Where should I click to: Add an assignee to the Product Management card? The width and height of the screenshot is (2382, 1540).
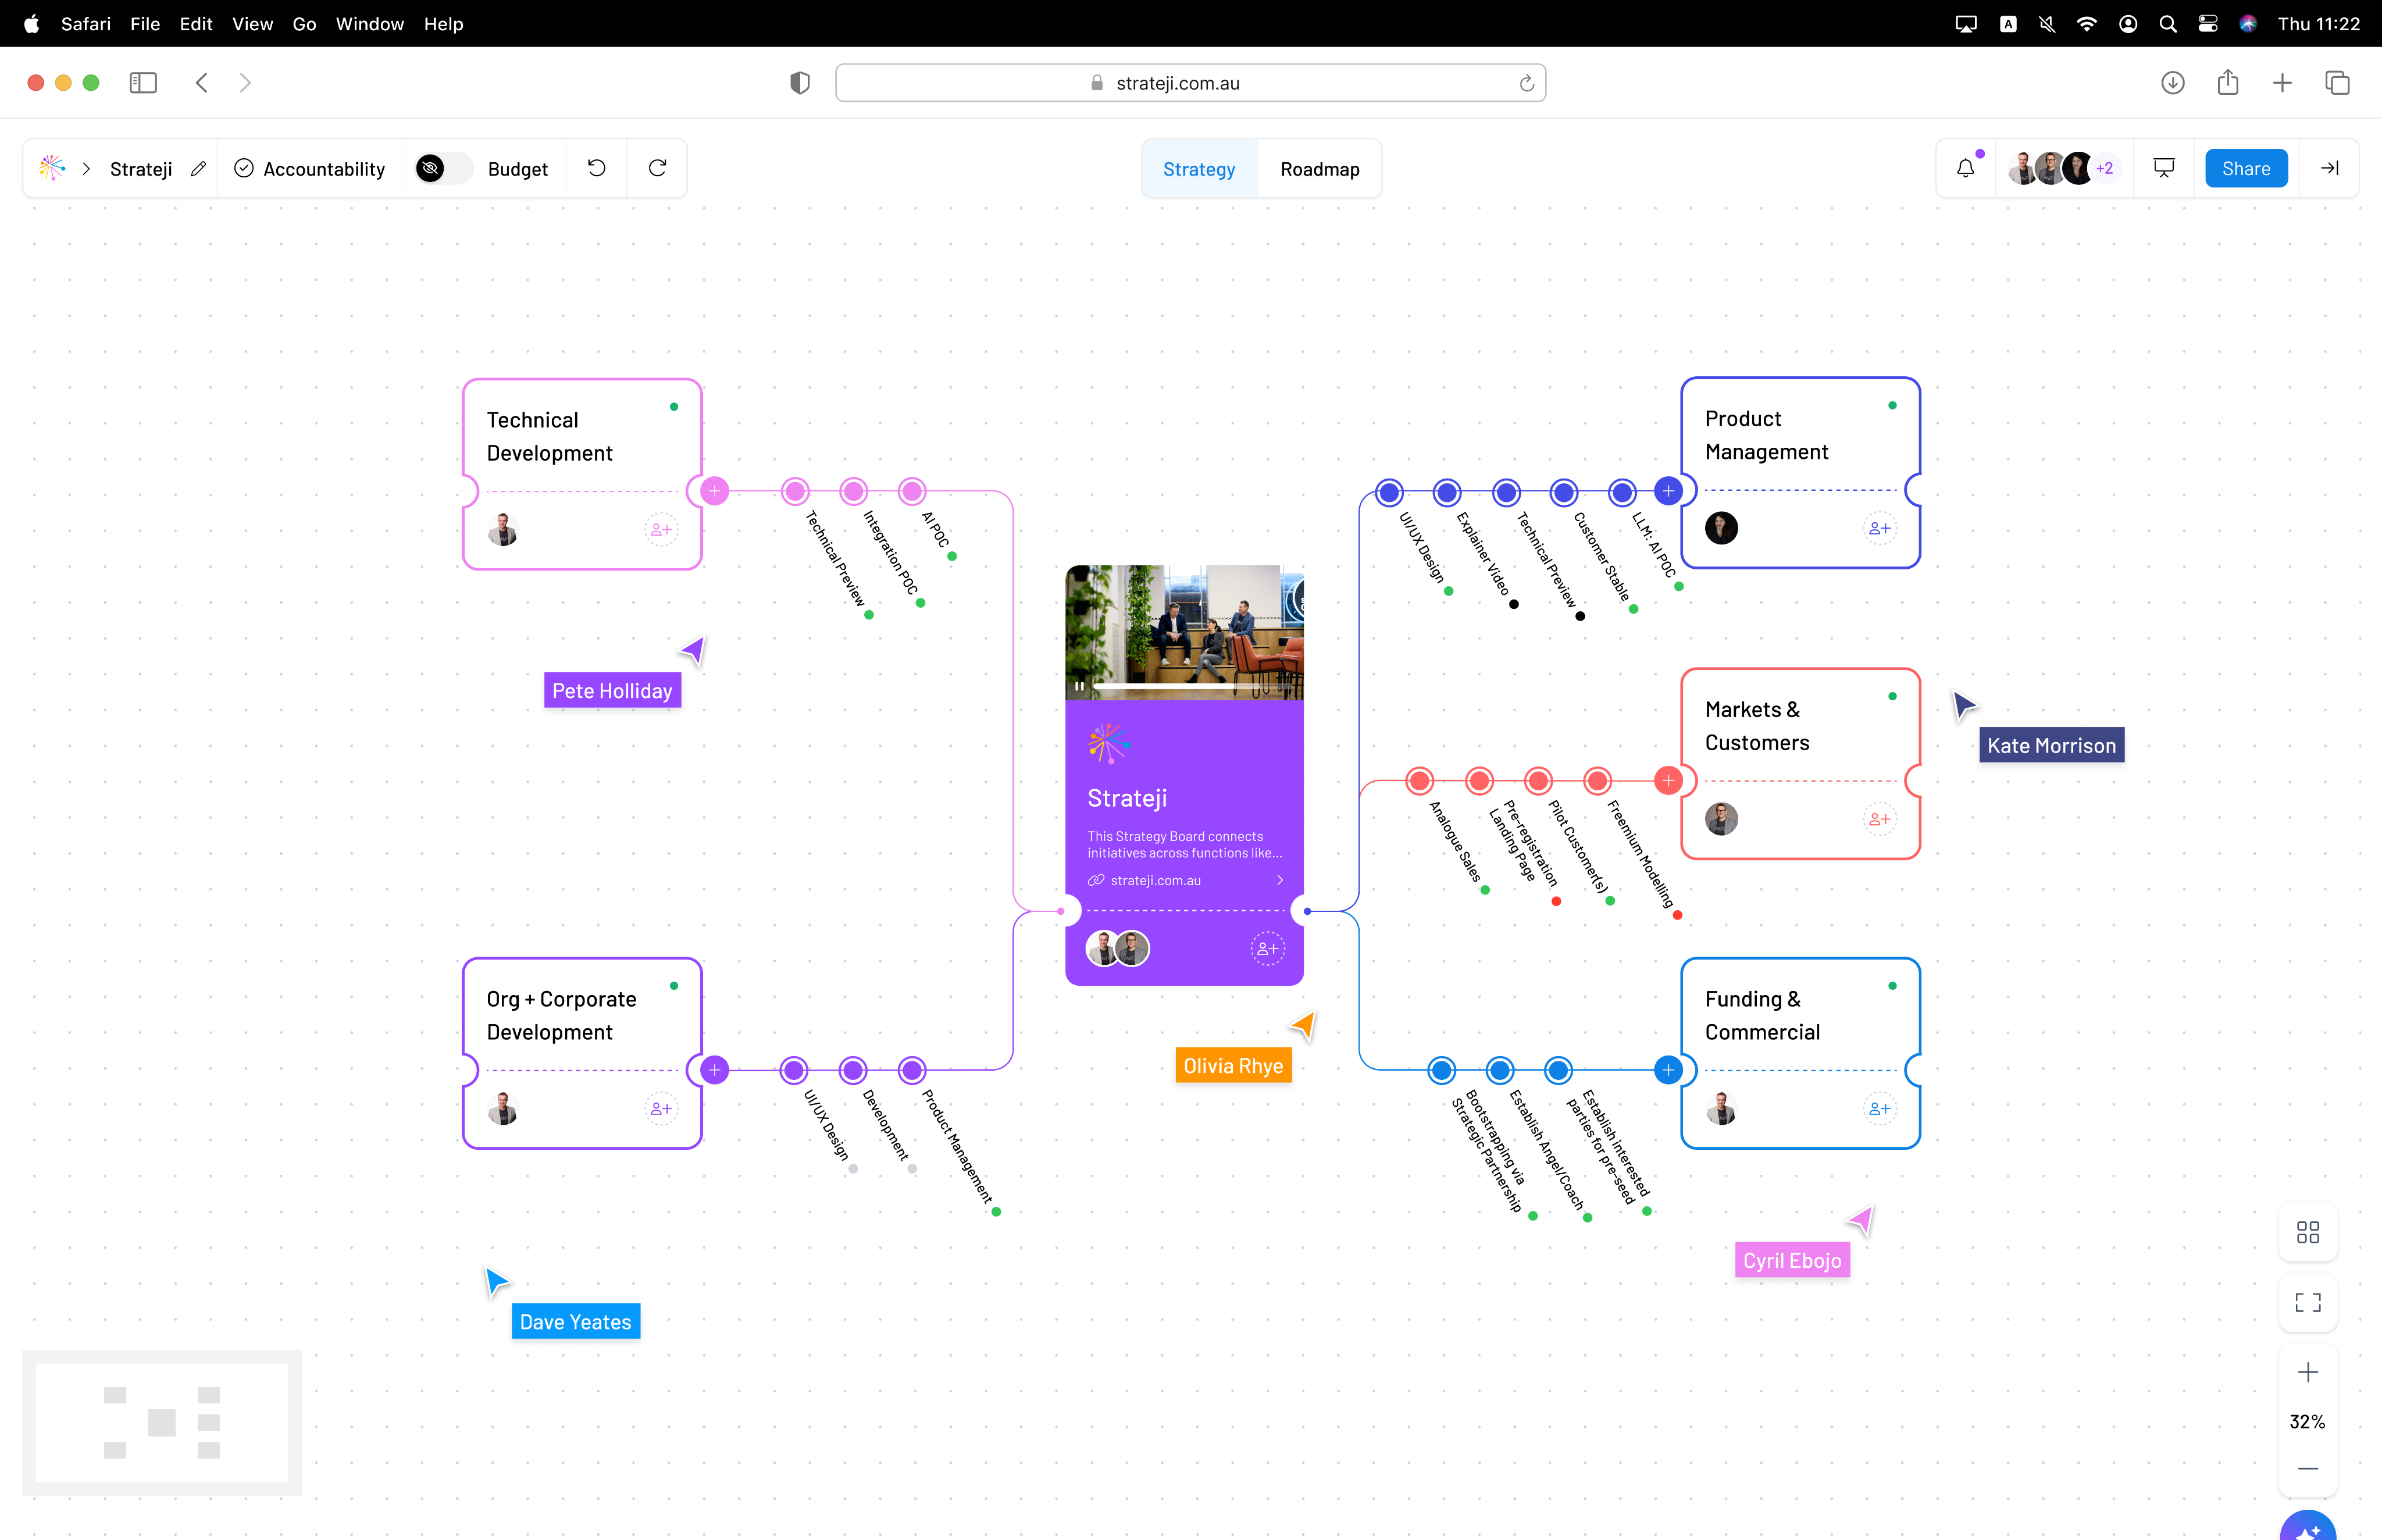(x=1879, y=528)
